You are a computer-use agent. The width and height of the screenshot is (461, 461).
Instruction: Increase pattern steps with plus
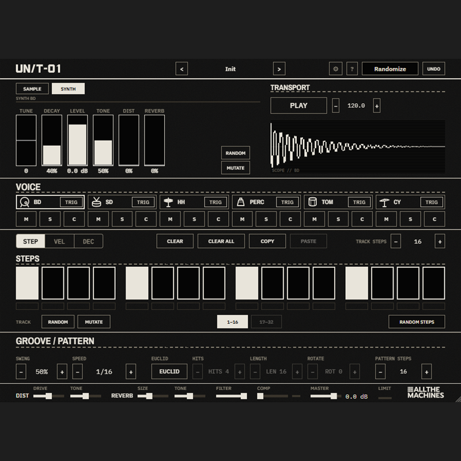pos(426,372)
